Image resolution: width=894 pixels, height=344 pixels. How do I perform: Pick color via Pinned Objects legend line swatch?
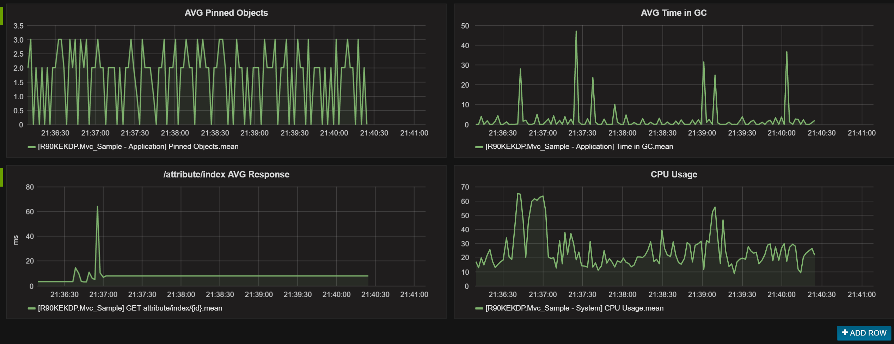coord(32,147)
